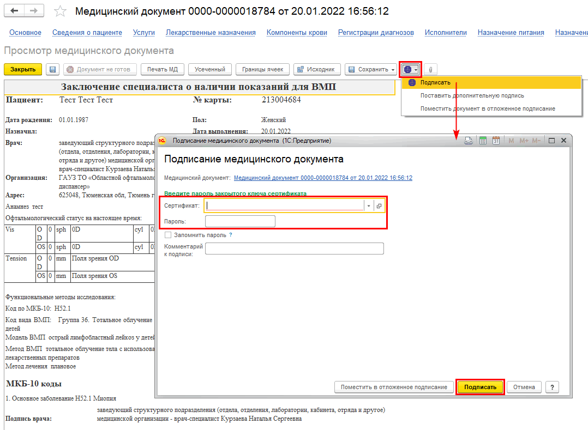Select Поставить дополнительную подпись menu item
588x430 pixels.
(x=472, y=95)
